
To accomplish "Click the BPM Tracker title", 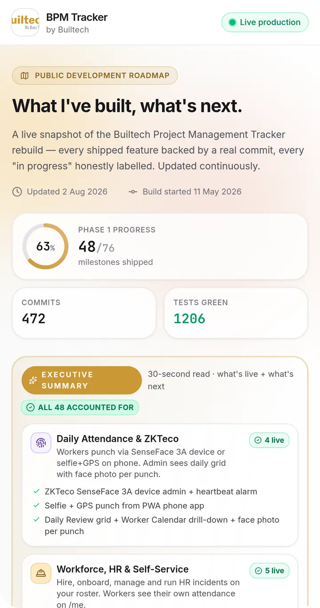I will pyautogui.click(x=77, y=17).
